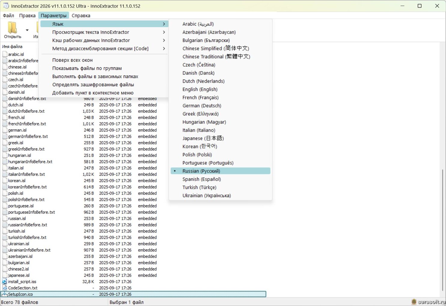This screenshot has height=306, width=446.
Task: Click the CodeSection.txt file icon
Action: (5, 288)
